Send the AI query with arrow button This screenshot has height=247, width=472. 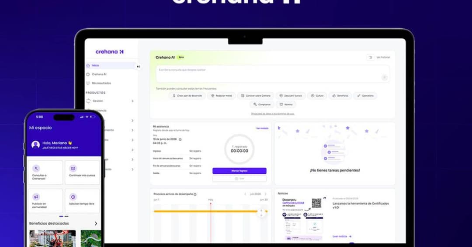point(384,78)
